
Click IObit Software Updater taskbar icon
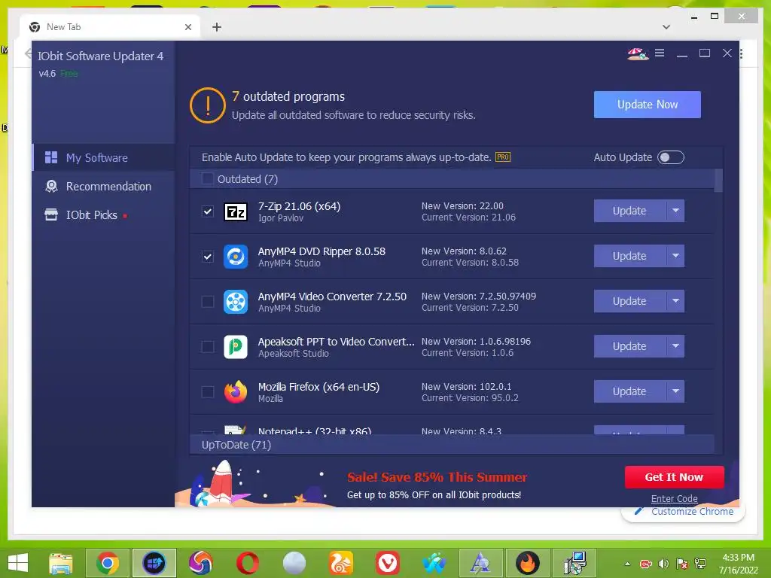[154, 563]
